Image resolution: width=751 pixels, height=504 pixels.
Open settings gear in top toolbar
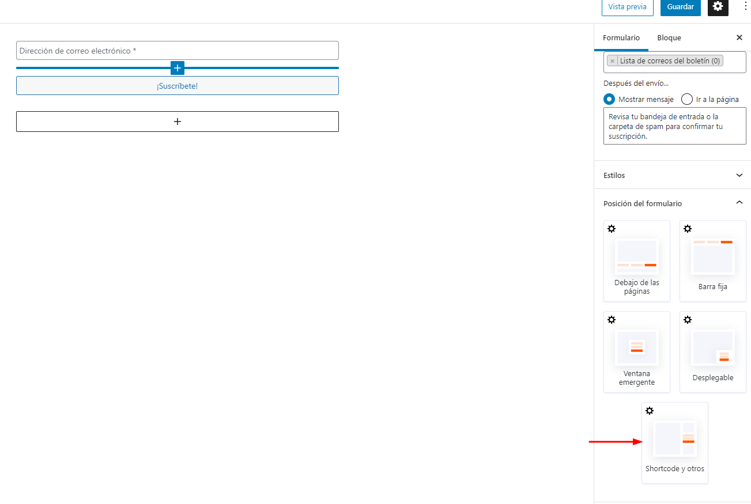point(718,6)
